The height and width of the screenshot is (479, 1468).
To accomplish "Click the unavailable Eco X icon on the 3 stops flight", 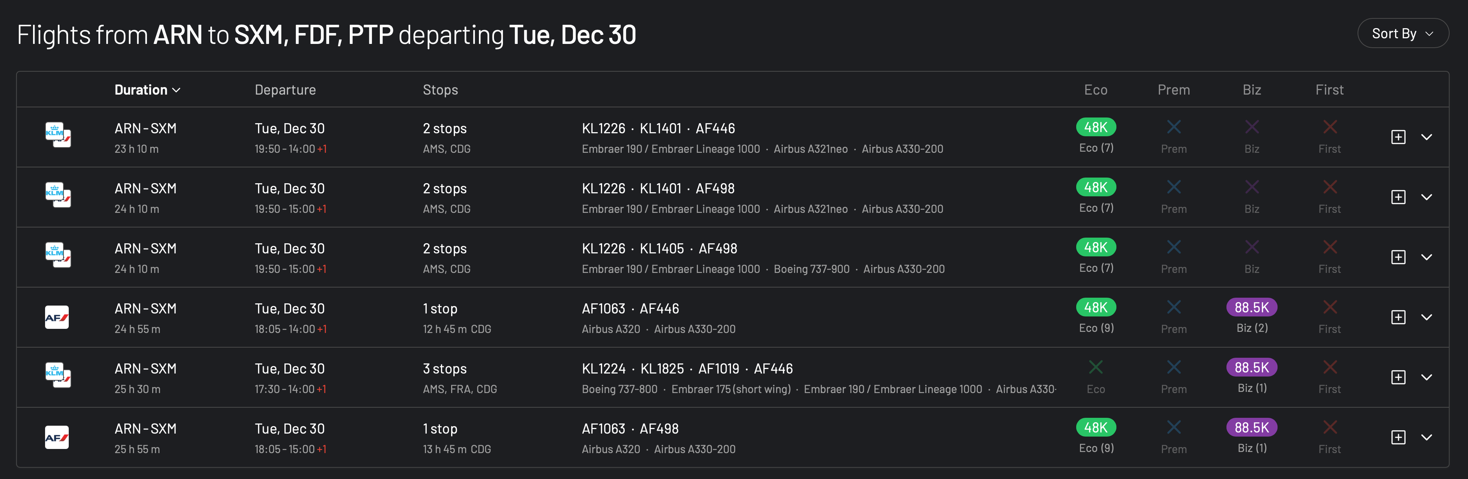I will pos(1095,368).
